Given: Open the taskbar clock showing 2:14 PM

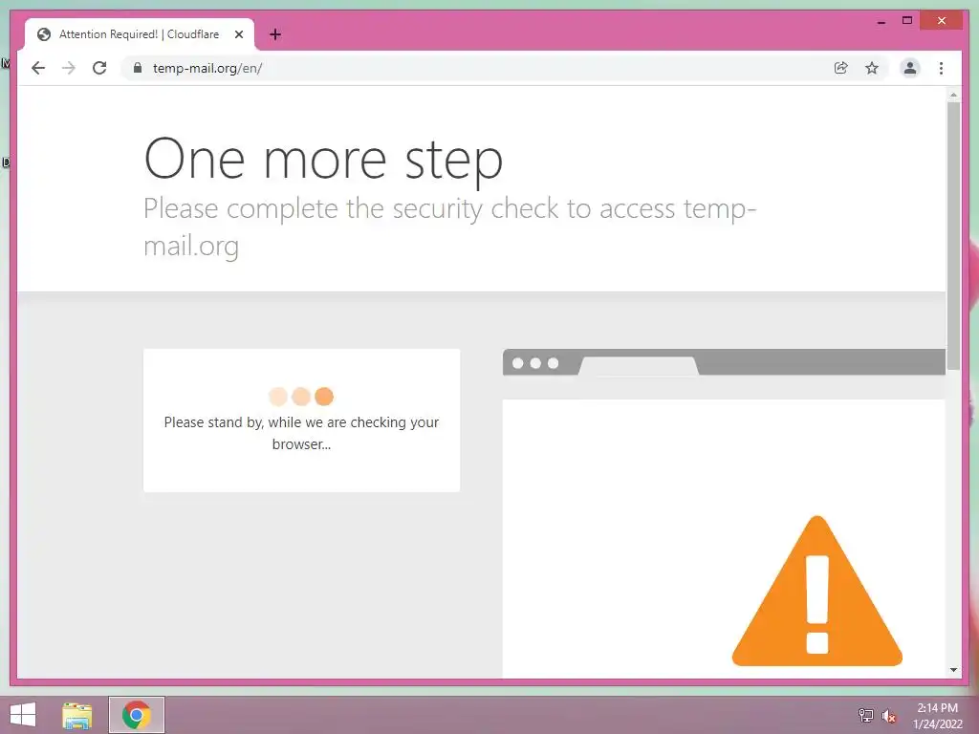Looking at the screenshot, I should [937, 716].
